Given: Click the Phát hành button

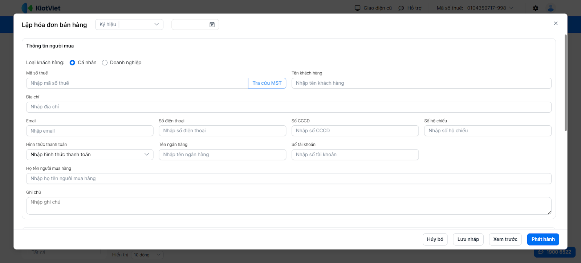Looking at the screenshot, I should tap(543, 239).
